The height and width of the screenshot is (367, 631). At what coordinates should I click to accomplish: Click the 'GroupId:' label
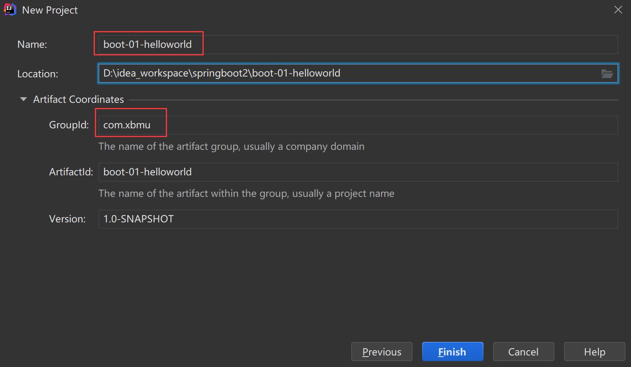(69, 125)
